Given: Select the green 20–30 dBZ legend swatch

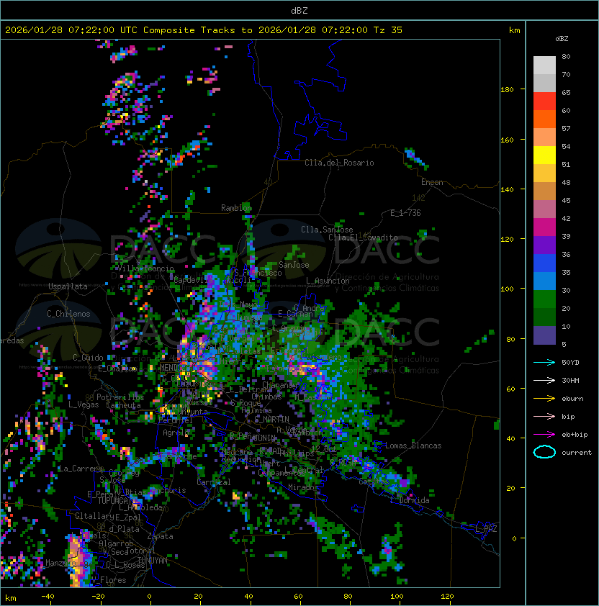Looking at the screenshot, I should coord(544,299).
